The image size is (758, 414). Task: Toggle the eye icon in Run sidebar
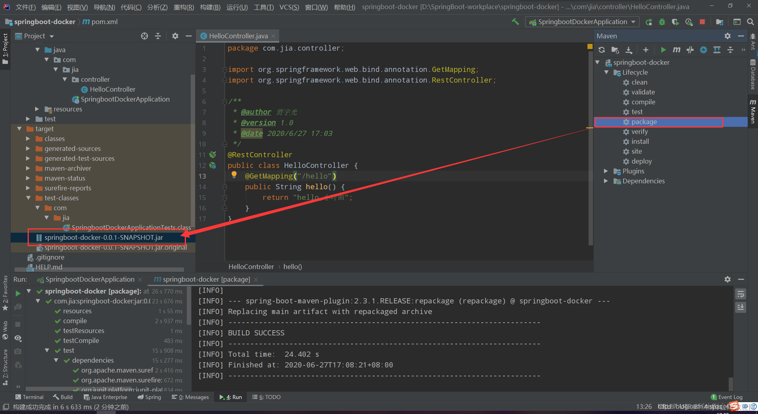click(x=18, y=338)
